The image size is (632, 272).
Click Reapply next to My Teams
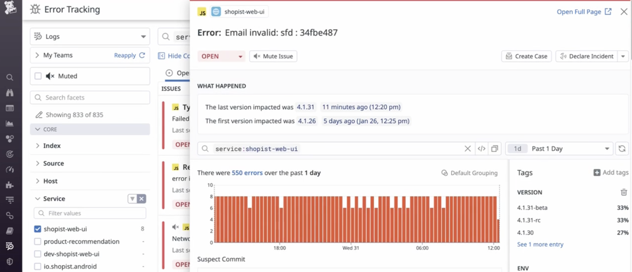[129, 55]
